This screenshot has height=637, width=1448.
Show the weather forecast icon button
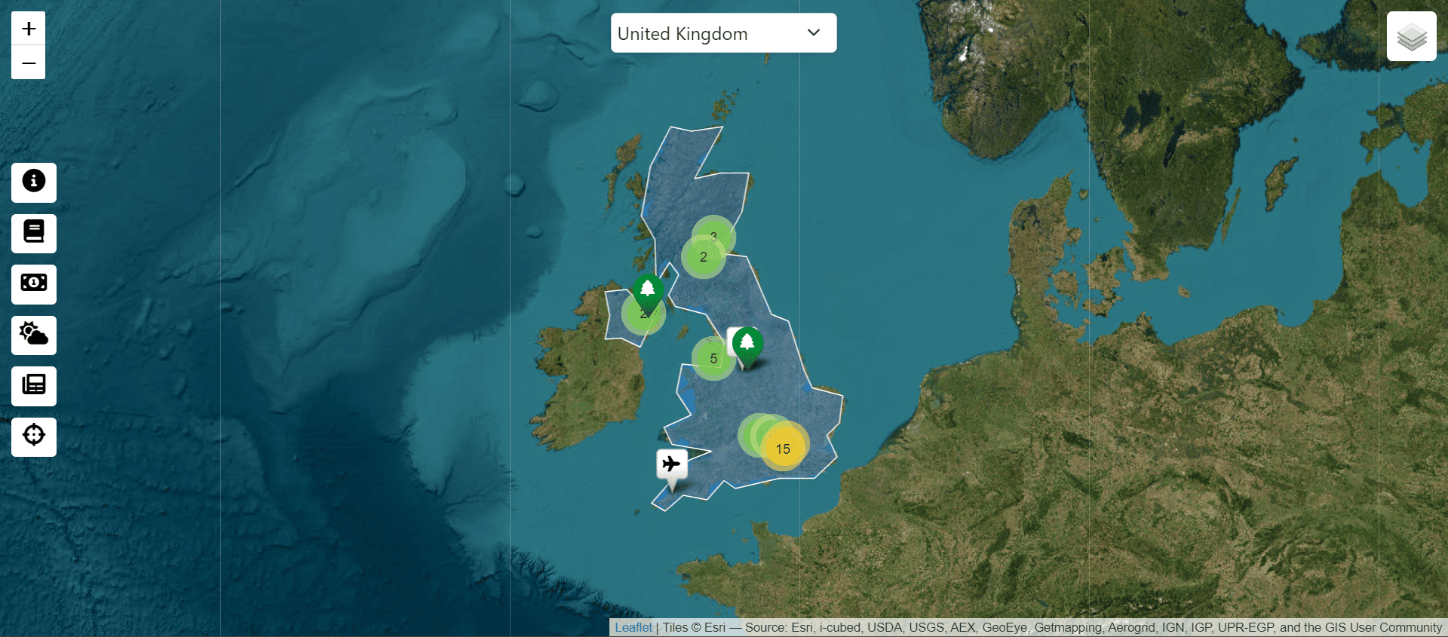point(34,335)
